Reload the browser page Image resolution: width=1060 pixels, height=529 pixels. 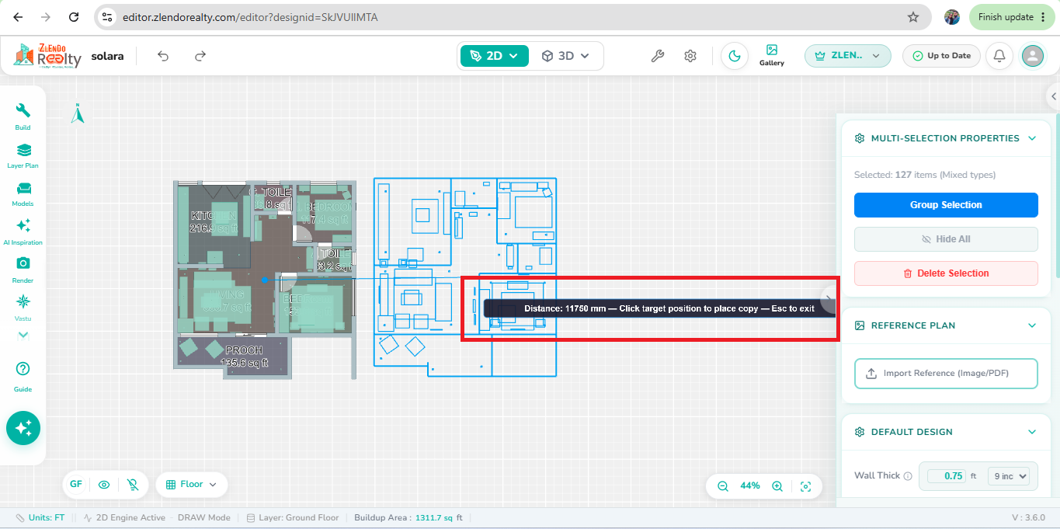point(73,17)
